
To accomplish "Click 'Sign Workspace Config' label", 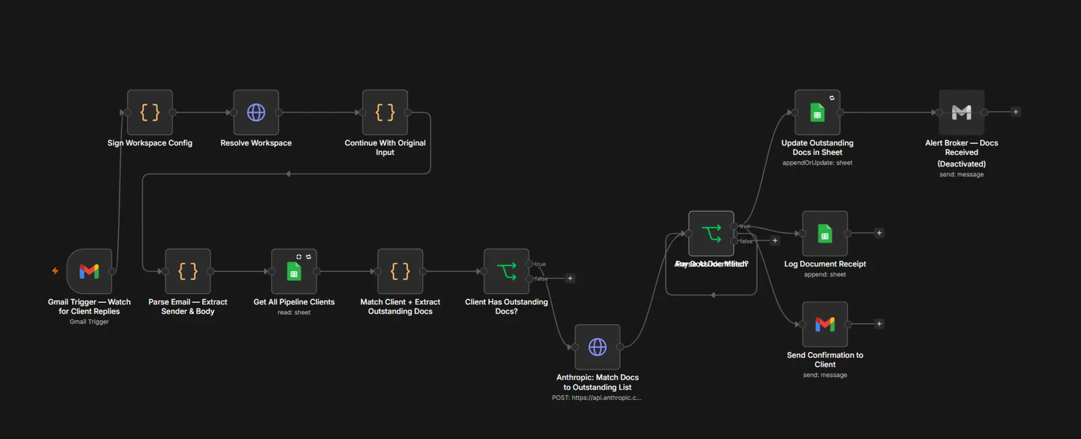I will (x=150, y=143).
